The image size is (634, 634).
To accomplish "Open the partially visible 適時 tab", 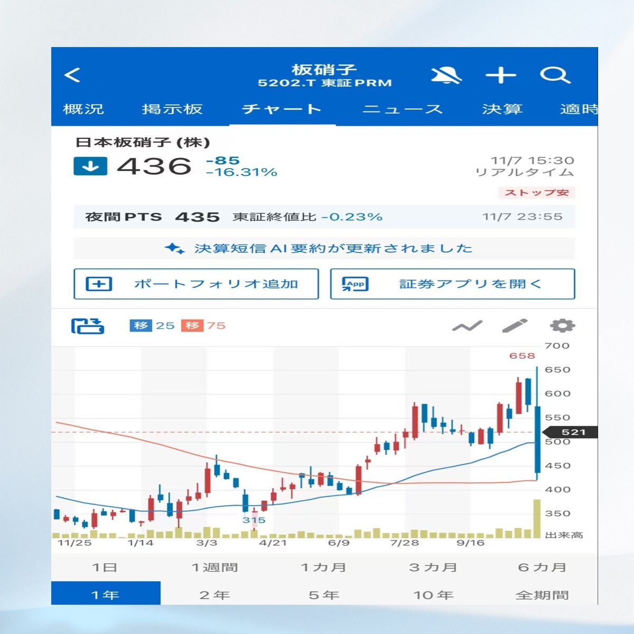I will (579, 109).
